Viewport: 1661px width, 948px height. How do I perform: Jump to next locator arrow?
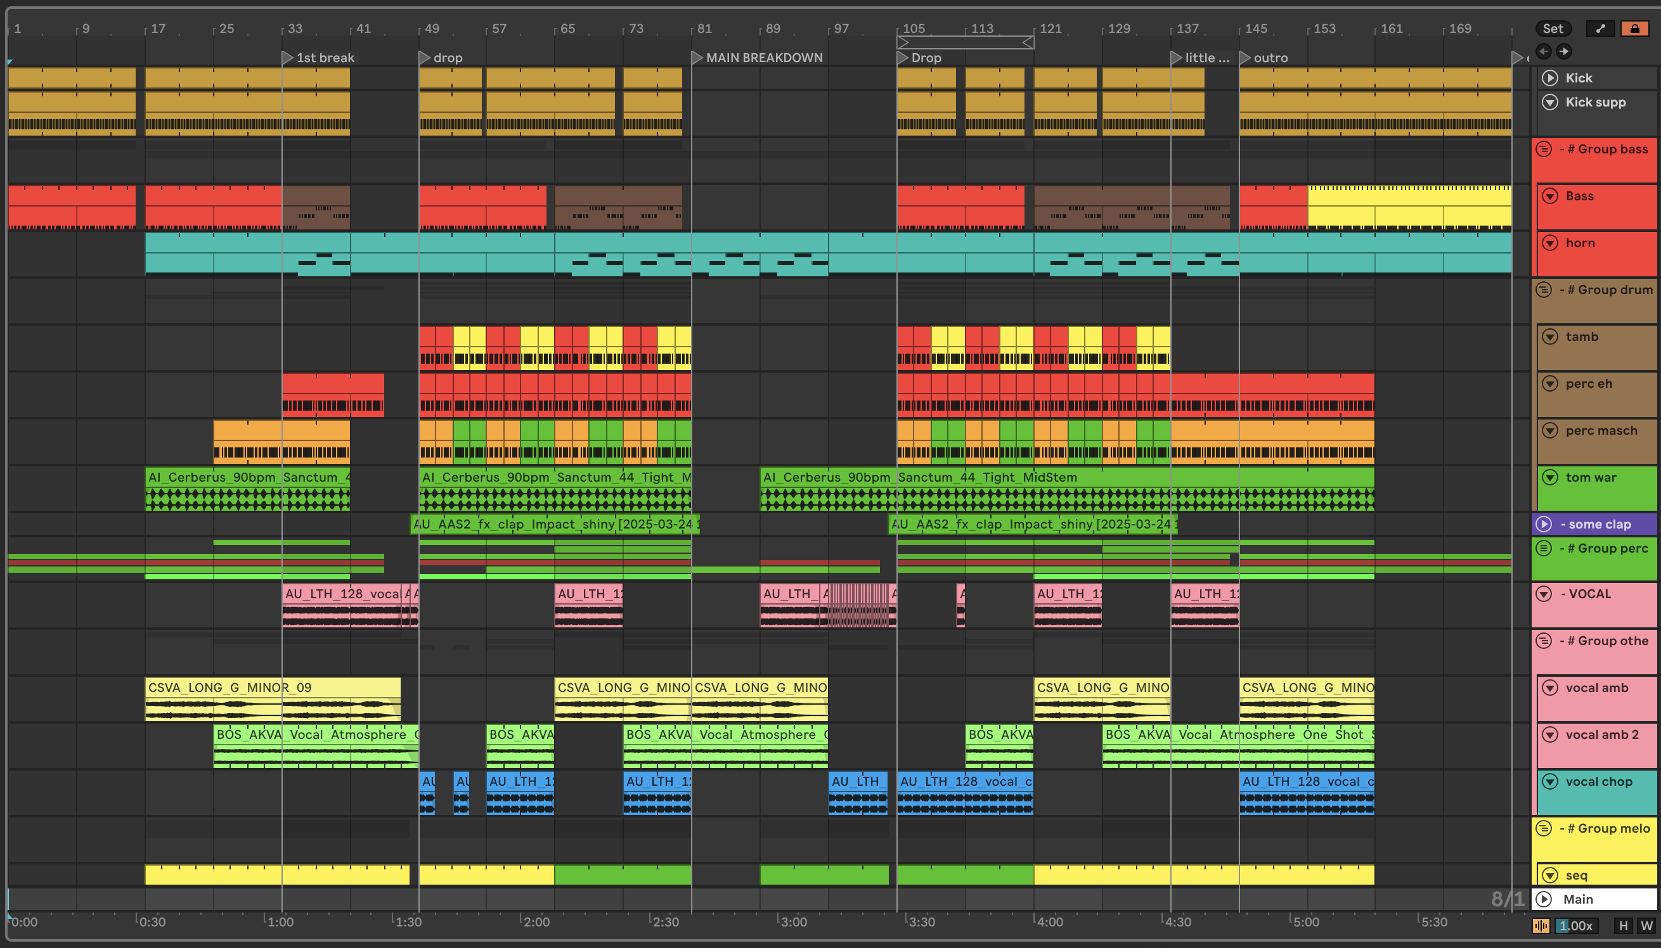pos(1564,51)
